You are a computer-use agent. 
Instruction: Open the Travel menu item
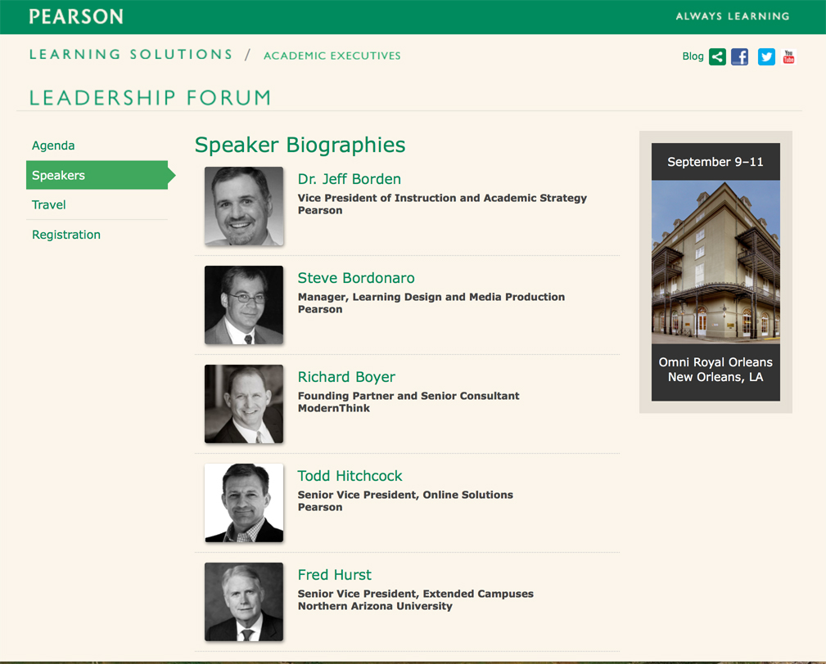[49, 204]
